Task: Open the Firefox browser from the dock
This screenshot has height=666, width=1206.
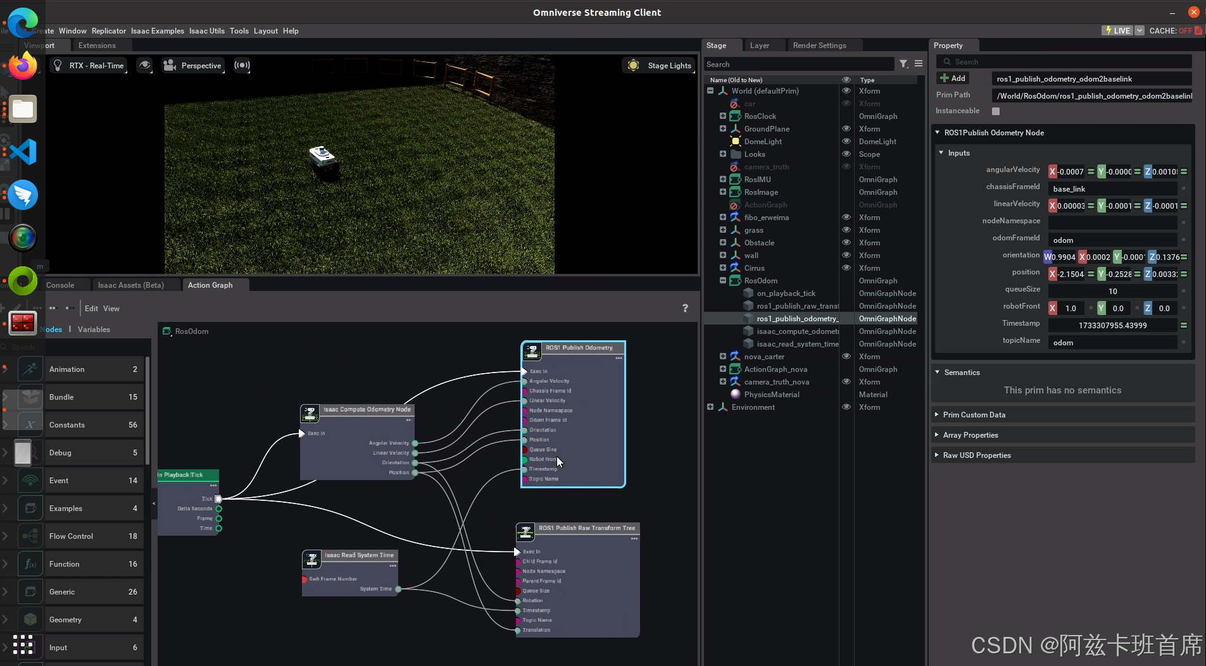Action: pos(23,66)
